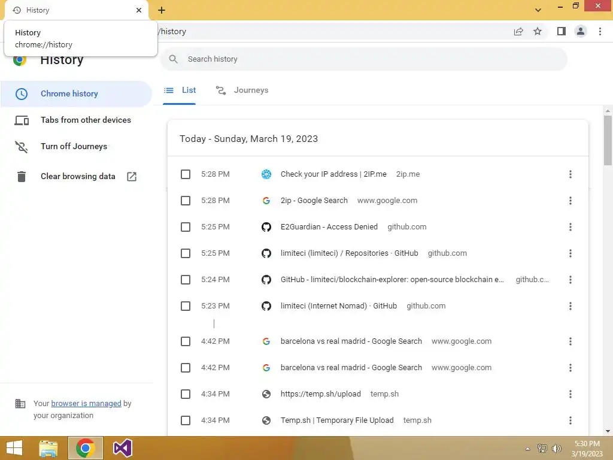Click the devices icon for other-device tabs
The image size is (613, 460).
point(22,120)
